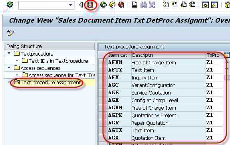Click the TxPrc column header
The width and height of the screenshot is (230, 145).
coord(213,55)
